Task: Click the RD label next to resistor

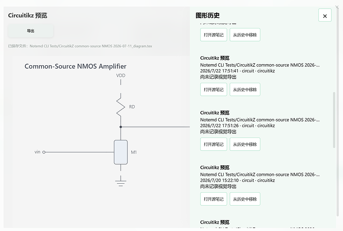Action: pos(132,107)
